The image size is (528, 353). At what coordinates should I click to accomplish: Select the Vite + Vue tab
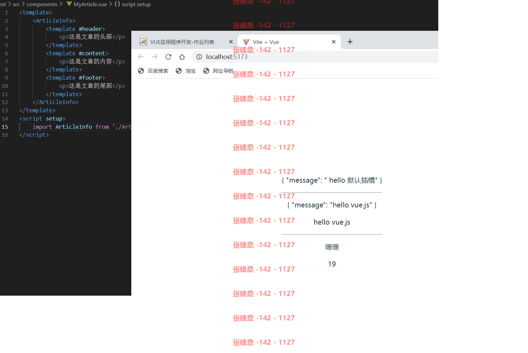pos(289,42)
